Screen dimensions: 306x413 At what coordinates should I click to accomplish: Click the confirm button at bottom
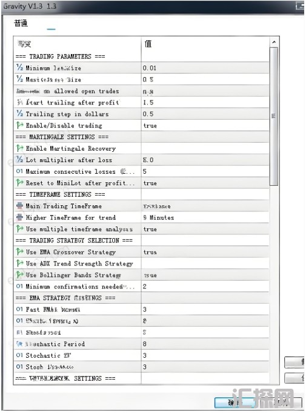234,402
